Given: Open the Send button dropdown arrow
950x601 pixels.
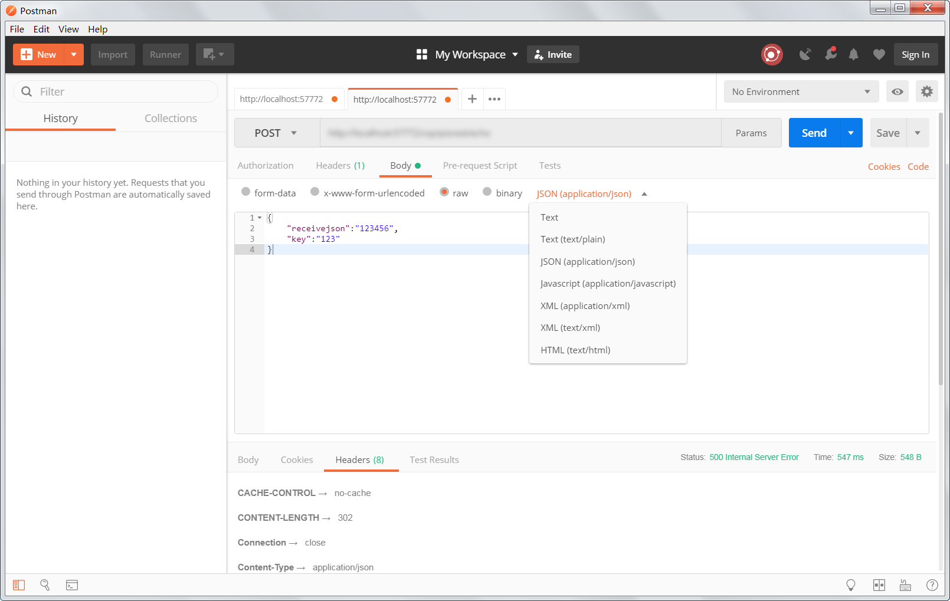Looking at the screenshot, I should [x=851, y=133].
